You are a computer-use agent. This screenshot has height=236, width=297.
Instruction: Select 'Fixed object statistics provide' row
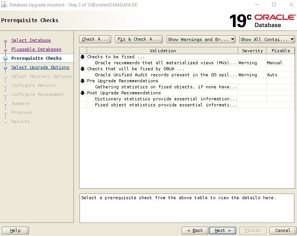click(x=187, y=105)
